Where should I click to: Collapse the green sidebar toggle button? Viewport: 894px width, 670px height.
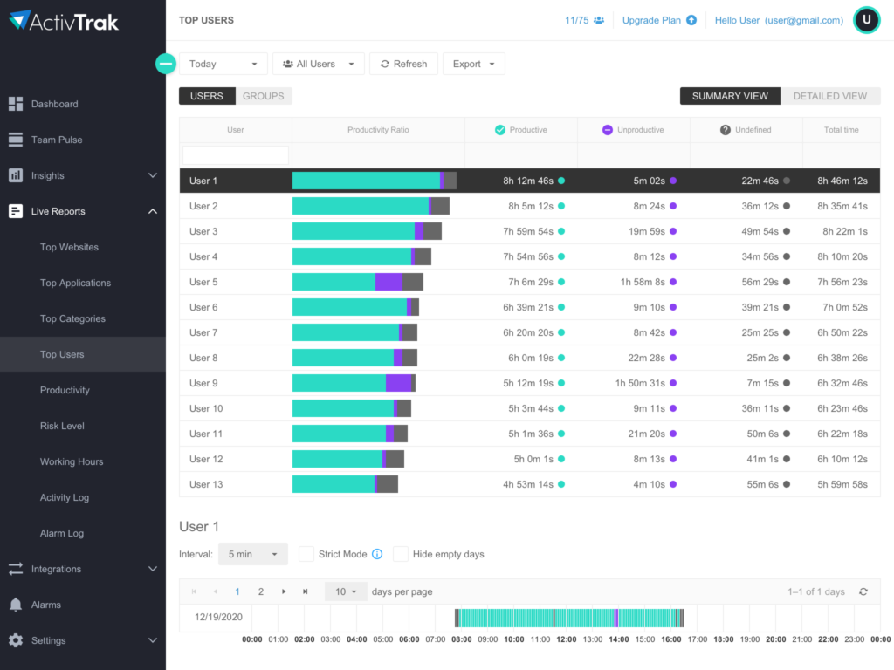[165, 63]
